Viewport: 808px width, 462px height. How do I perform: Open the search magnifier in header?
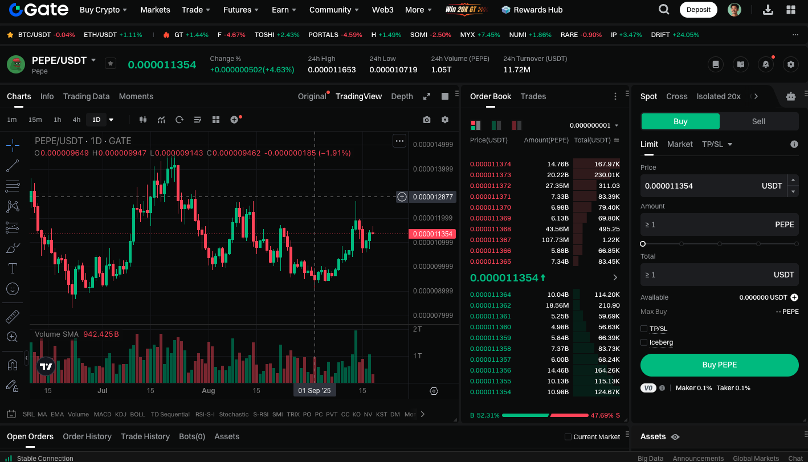[664, 10]
